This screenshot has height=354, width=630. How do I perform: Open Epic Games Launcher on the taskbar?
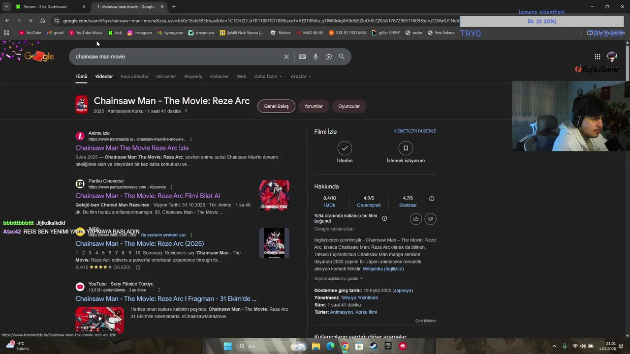pyautogui.click(x=388, y=346)
